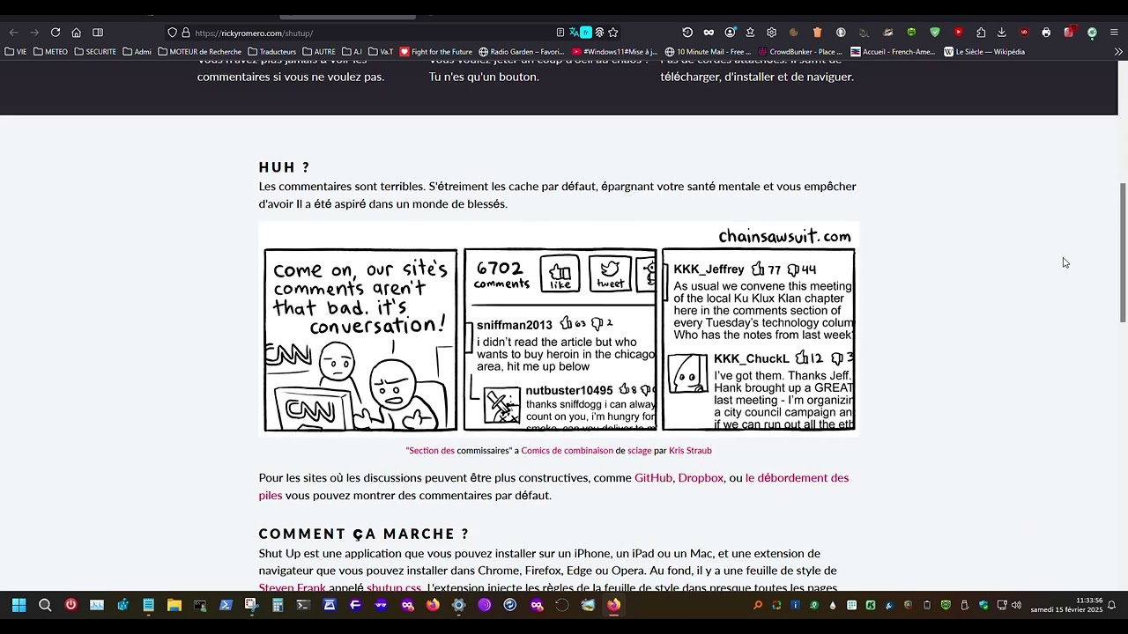Toggle the sidebar panel icon
The image size is (1128, 634).
point(98,33)
